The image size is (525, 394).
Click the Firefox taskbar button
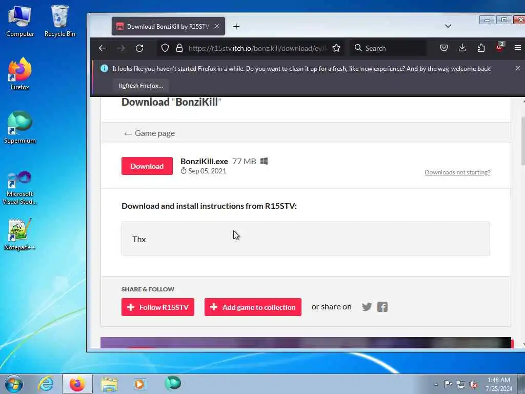coord(77,384)
